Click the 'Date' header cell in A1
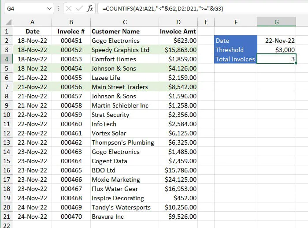Viewport: 308px width, 228px height. (33, 31)
